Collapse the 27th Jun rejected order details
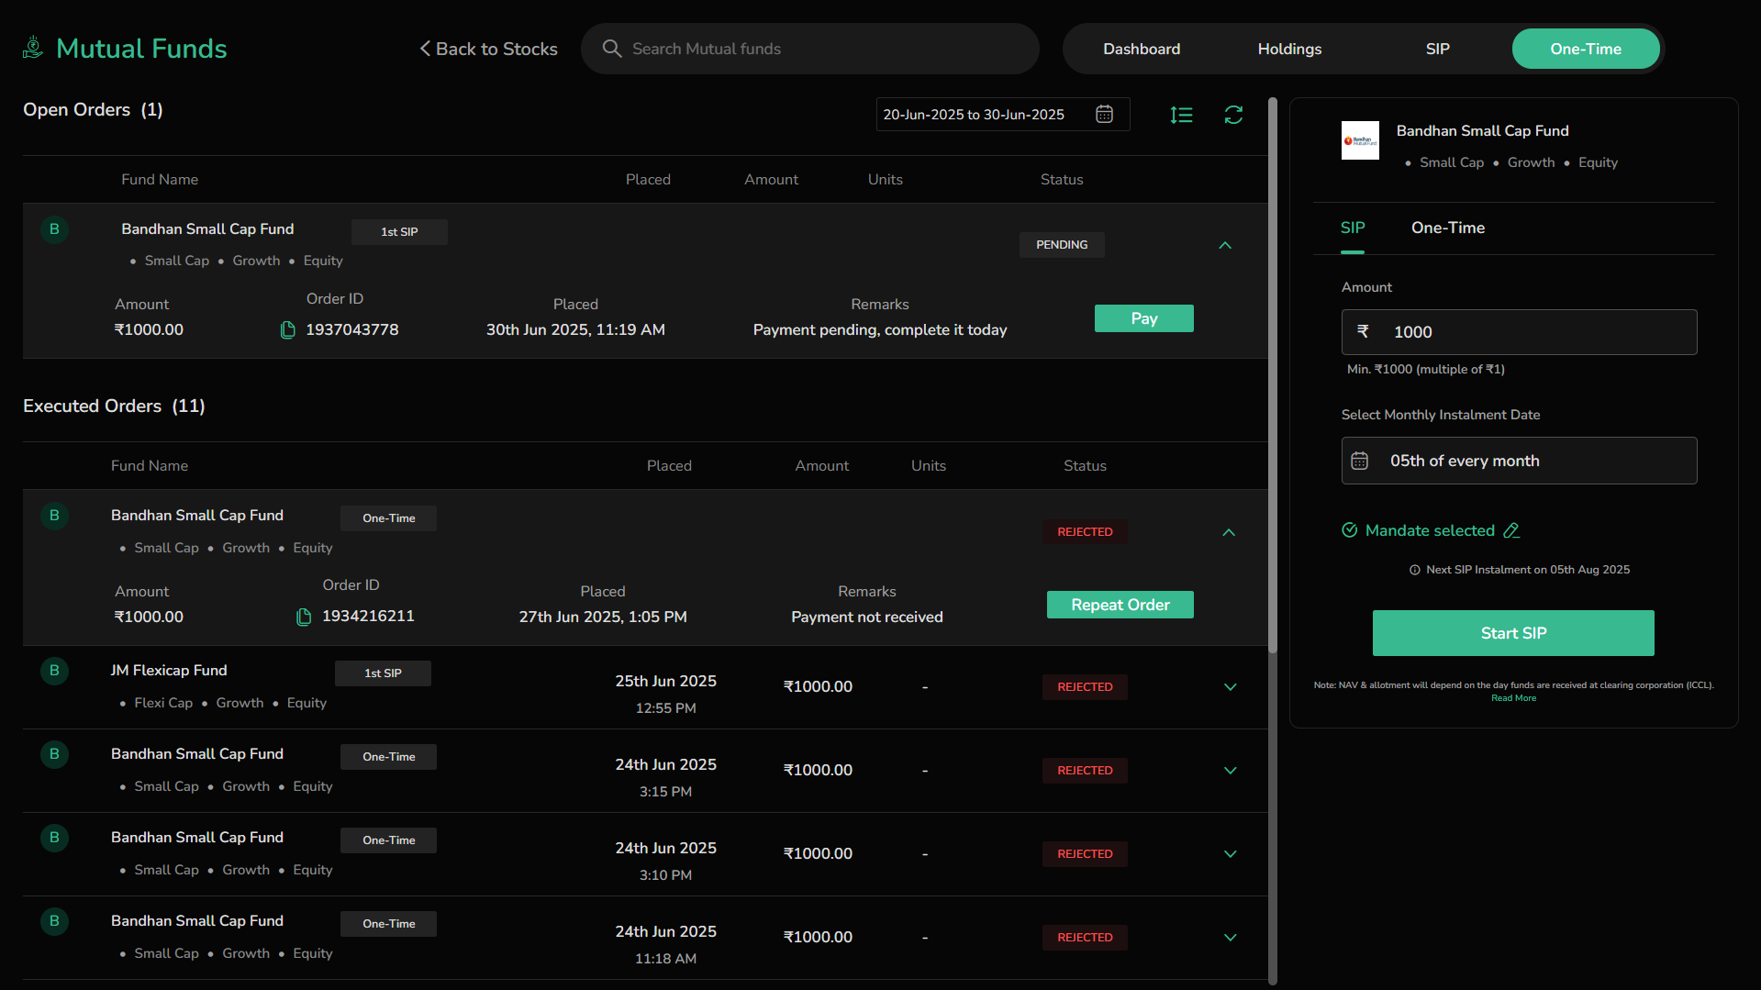 [x=1229, y=532]
